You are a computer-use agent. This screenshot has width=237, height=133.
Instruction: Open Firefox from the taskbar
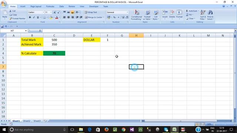[x=106, y=130]
